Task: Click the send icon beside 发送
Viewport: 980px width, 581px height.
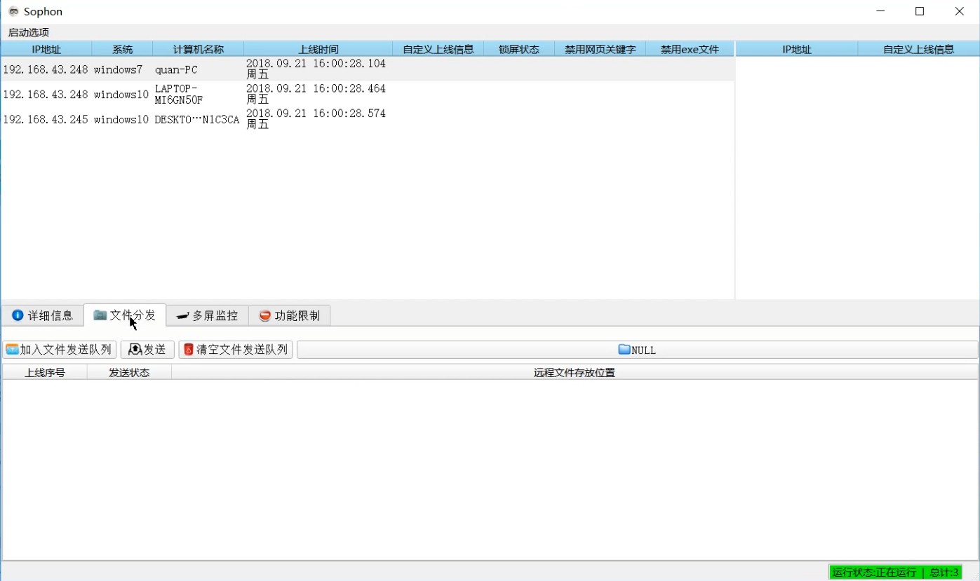Action: click(135, 349)
